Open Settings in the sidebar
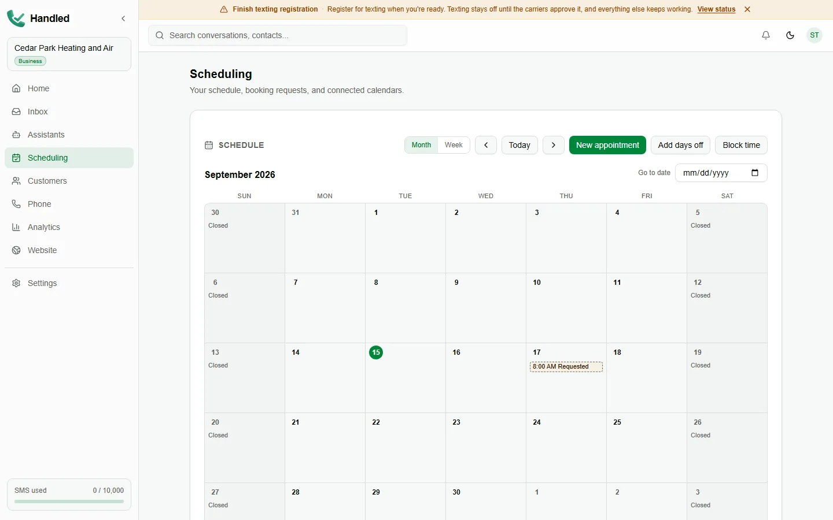 69,283
